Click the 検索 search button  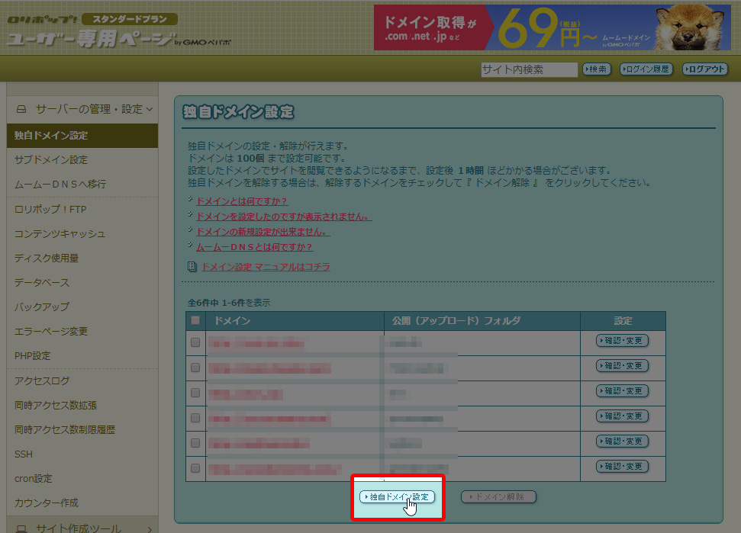(x=597, y=69)
